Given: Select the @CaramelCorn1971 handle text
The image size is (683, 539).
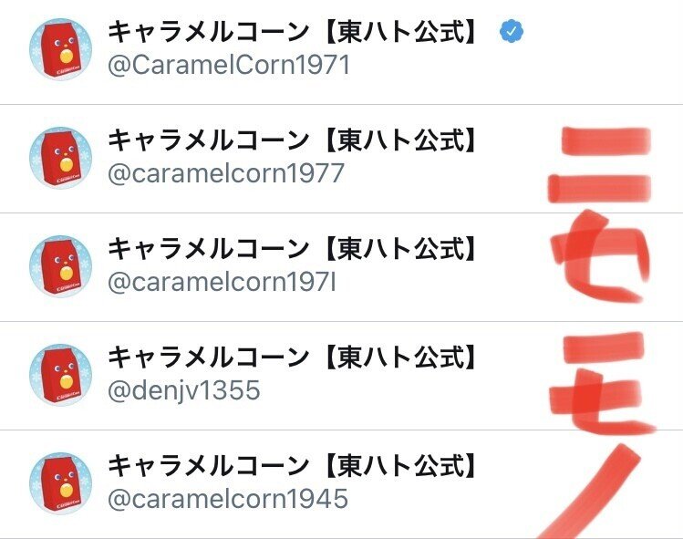Looking at the screenshot, I should click(x=229, y=66).
